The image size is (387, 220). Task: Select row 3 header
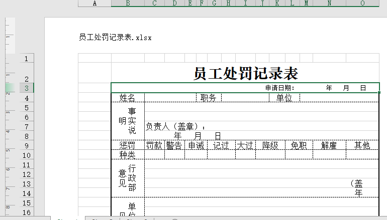click(26, 88)
